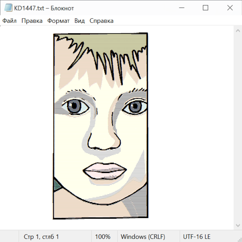
Task: Click the lips of the drawn face
Action: point(105,171)
